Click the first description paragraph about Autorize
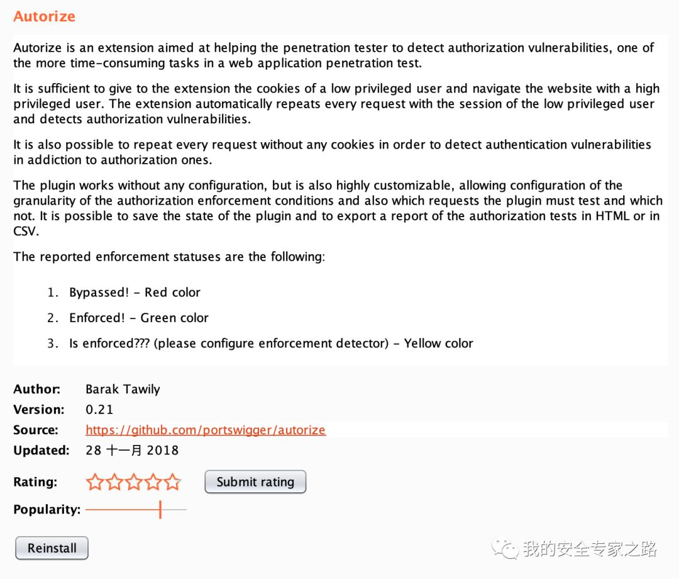 point(333,55)
